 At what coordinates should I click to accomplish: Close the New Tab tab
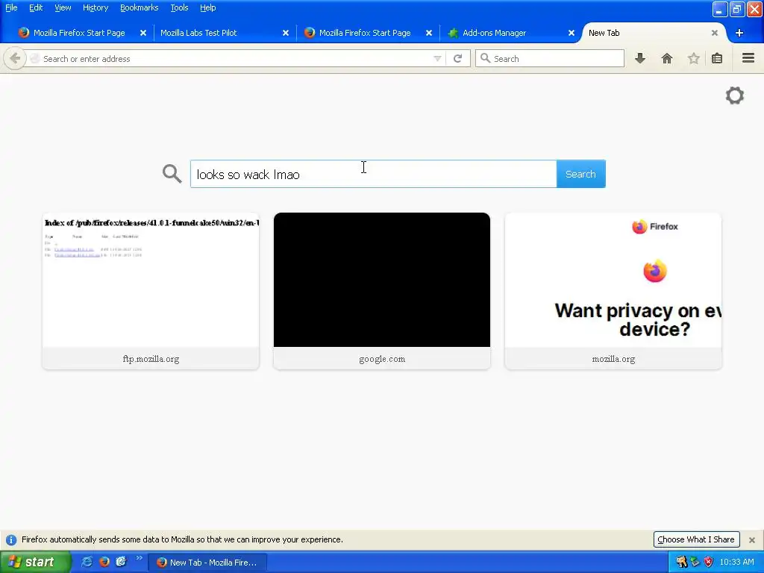pyautogui.click(x=714, y=33)
